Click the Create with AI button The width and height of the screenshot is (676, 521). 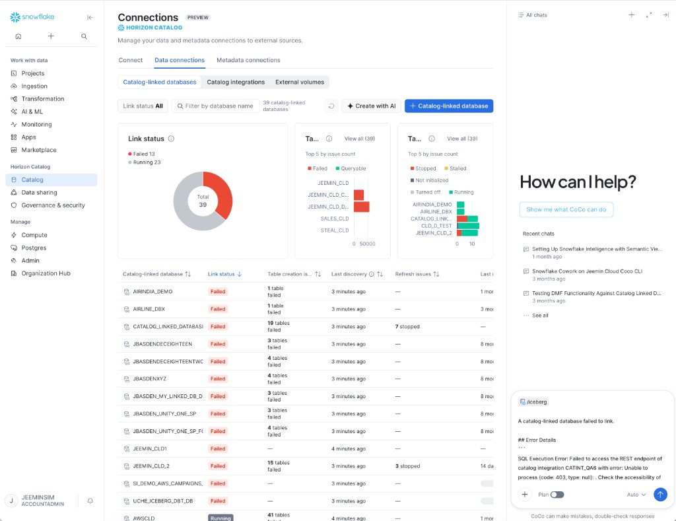[372, 106]
